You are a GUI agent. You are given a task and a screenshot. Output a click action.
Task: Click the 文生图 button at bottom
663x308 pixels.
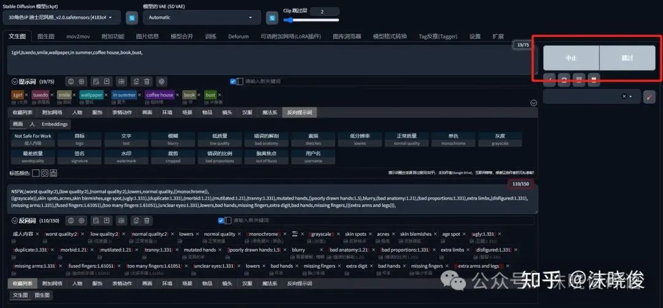pyautogui.click(x=20, y=295)
